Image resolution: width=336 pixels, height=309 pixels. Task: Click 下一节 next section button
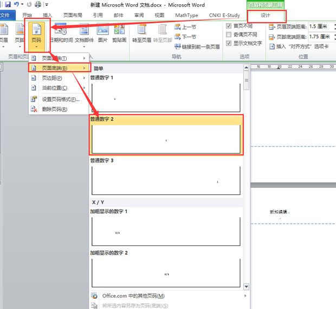(x=185, y=37)
